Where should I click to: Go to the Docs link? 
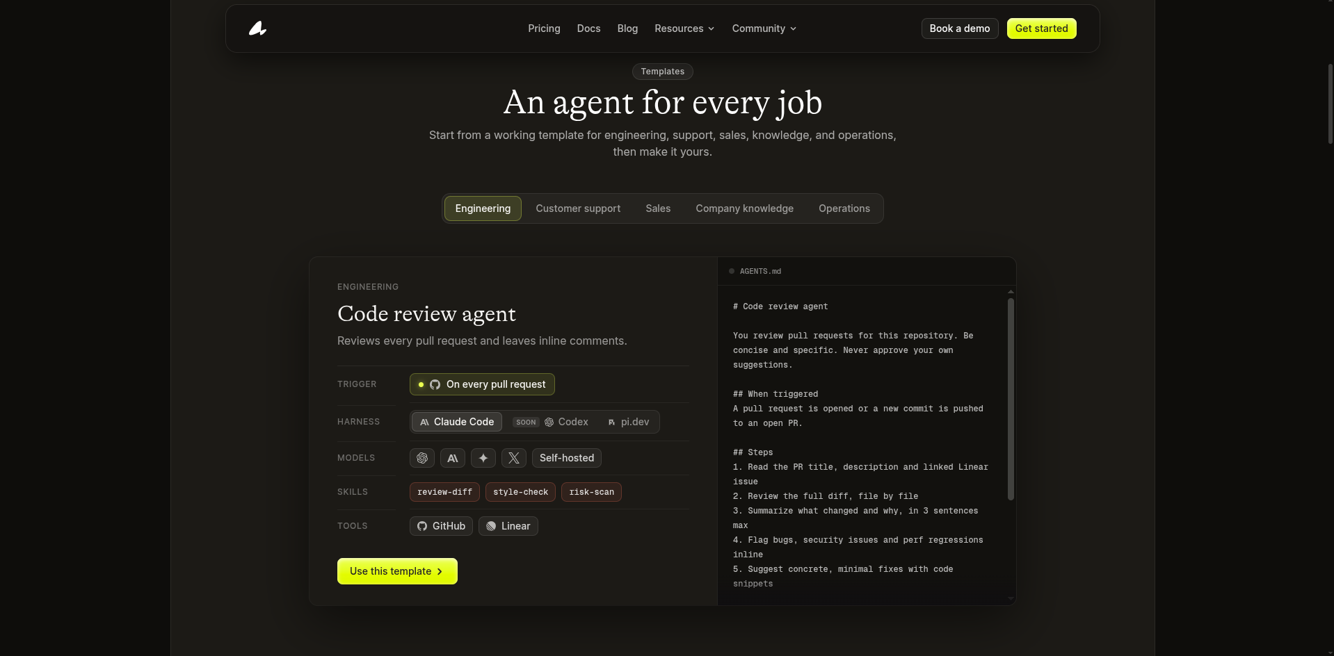click(588, 28)
